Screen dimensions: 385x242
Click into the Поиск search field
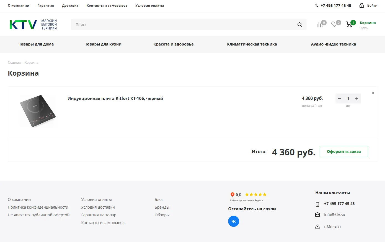tap(183, 25)
